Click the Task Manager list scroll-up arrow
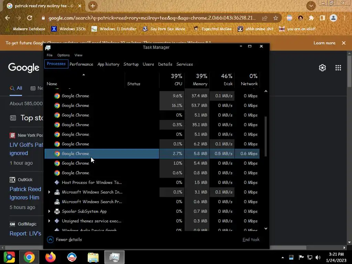The height and width of the screenshot is (264, 352). click(x=266, y=91)
